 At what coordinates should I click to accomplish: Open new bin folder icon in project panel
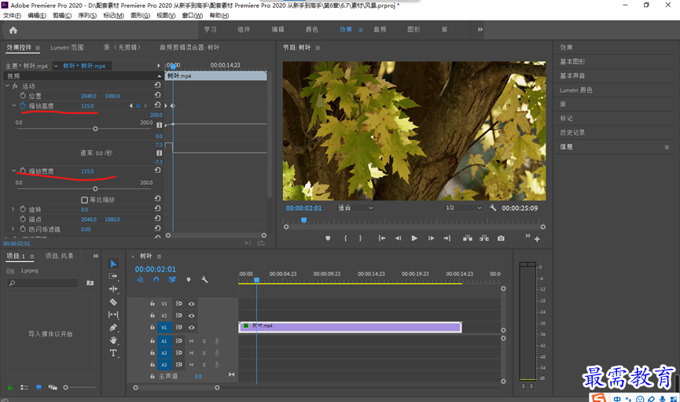click(x=90, y=282)
